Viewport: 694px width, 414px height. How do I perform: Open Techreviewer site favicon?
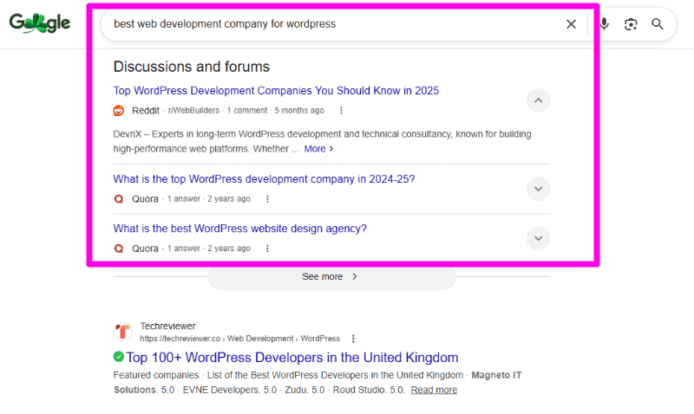tap(122, 332)
